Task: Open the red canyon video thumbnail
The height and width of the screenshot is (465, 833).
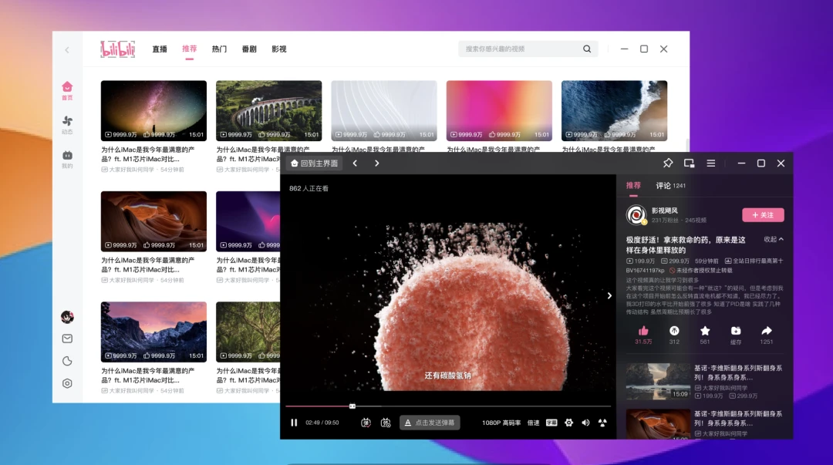Action: click(153, 221)
